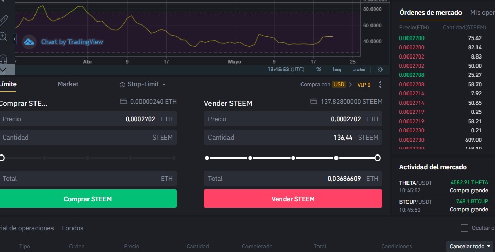Click arrow next to USD badge

(x=350, y=84)
